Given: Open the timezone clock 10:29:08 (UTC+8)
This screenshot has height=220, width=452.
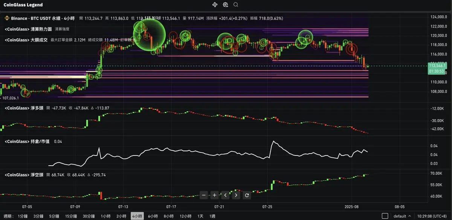Looking at the screenshot, I should [x=433, y=216].
